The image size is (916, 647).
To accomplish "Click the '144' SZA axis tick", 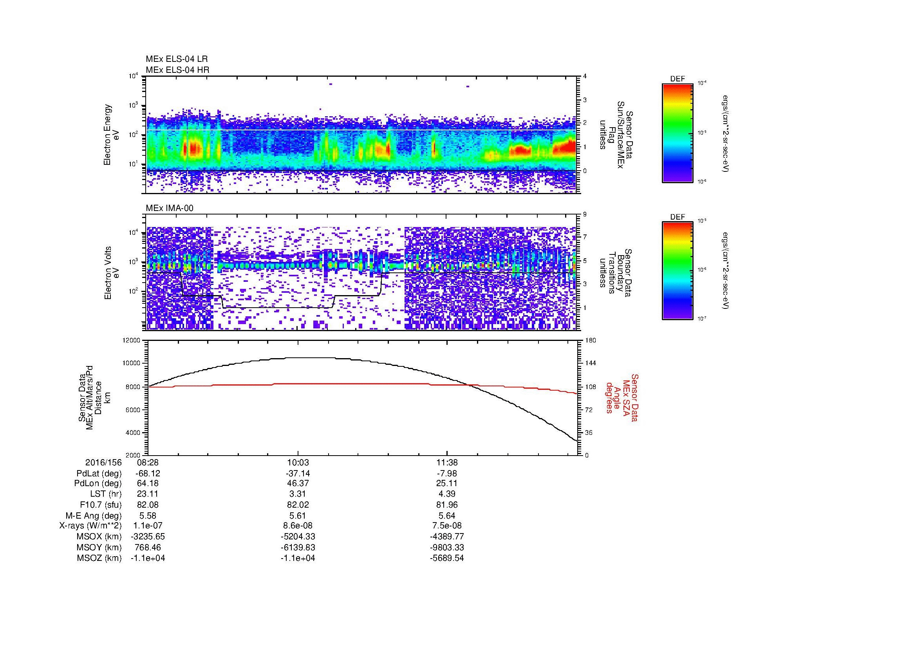I will tap(591, 363).
